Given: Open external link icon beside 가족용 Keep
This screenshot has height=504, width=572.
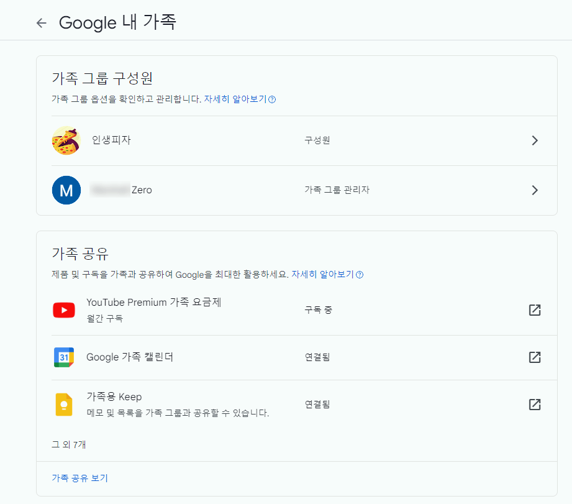Looking at the screenshot, I should (x=535, y=404).
